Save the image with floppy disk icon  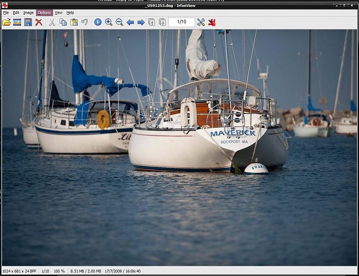(x=28, y=22)
